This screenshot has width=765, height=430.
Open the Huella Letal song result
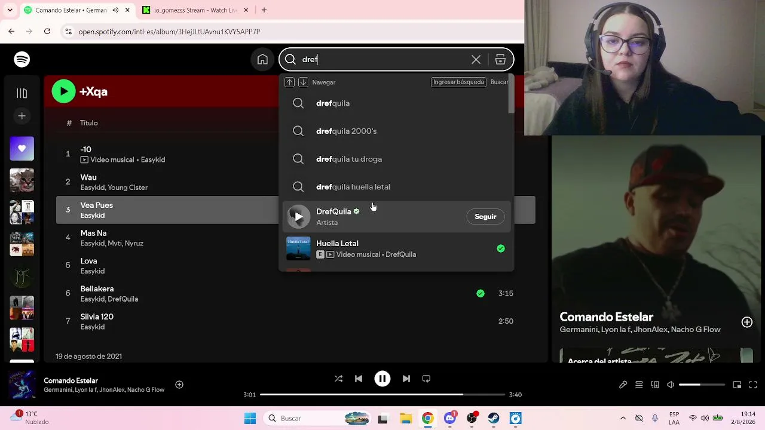click(396, 248)
